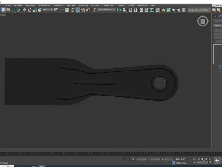Viewport: 222px width, 167px height.
Task: Open the Render Setup dialog
Action: click(x=163, y=10)
